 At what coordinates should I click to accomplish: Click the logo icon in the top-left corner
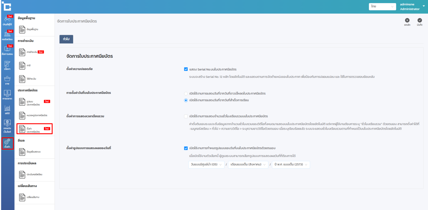6,6
